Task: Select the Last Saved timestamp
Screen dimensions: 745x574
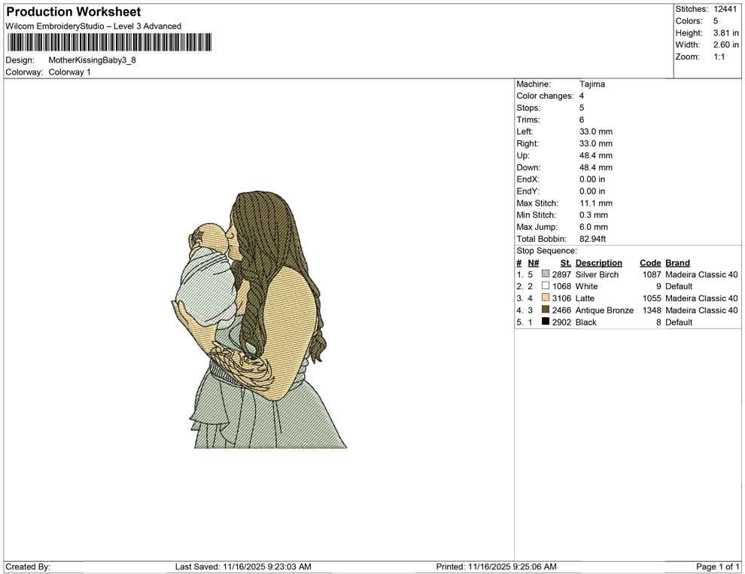Action: (243, 566)
